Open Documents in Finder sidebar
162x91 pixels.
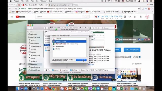[35, 43]
